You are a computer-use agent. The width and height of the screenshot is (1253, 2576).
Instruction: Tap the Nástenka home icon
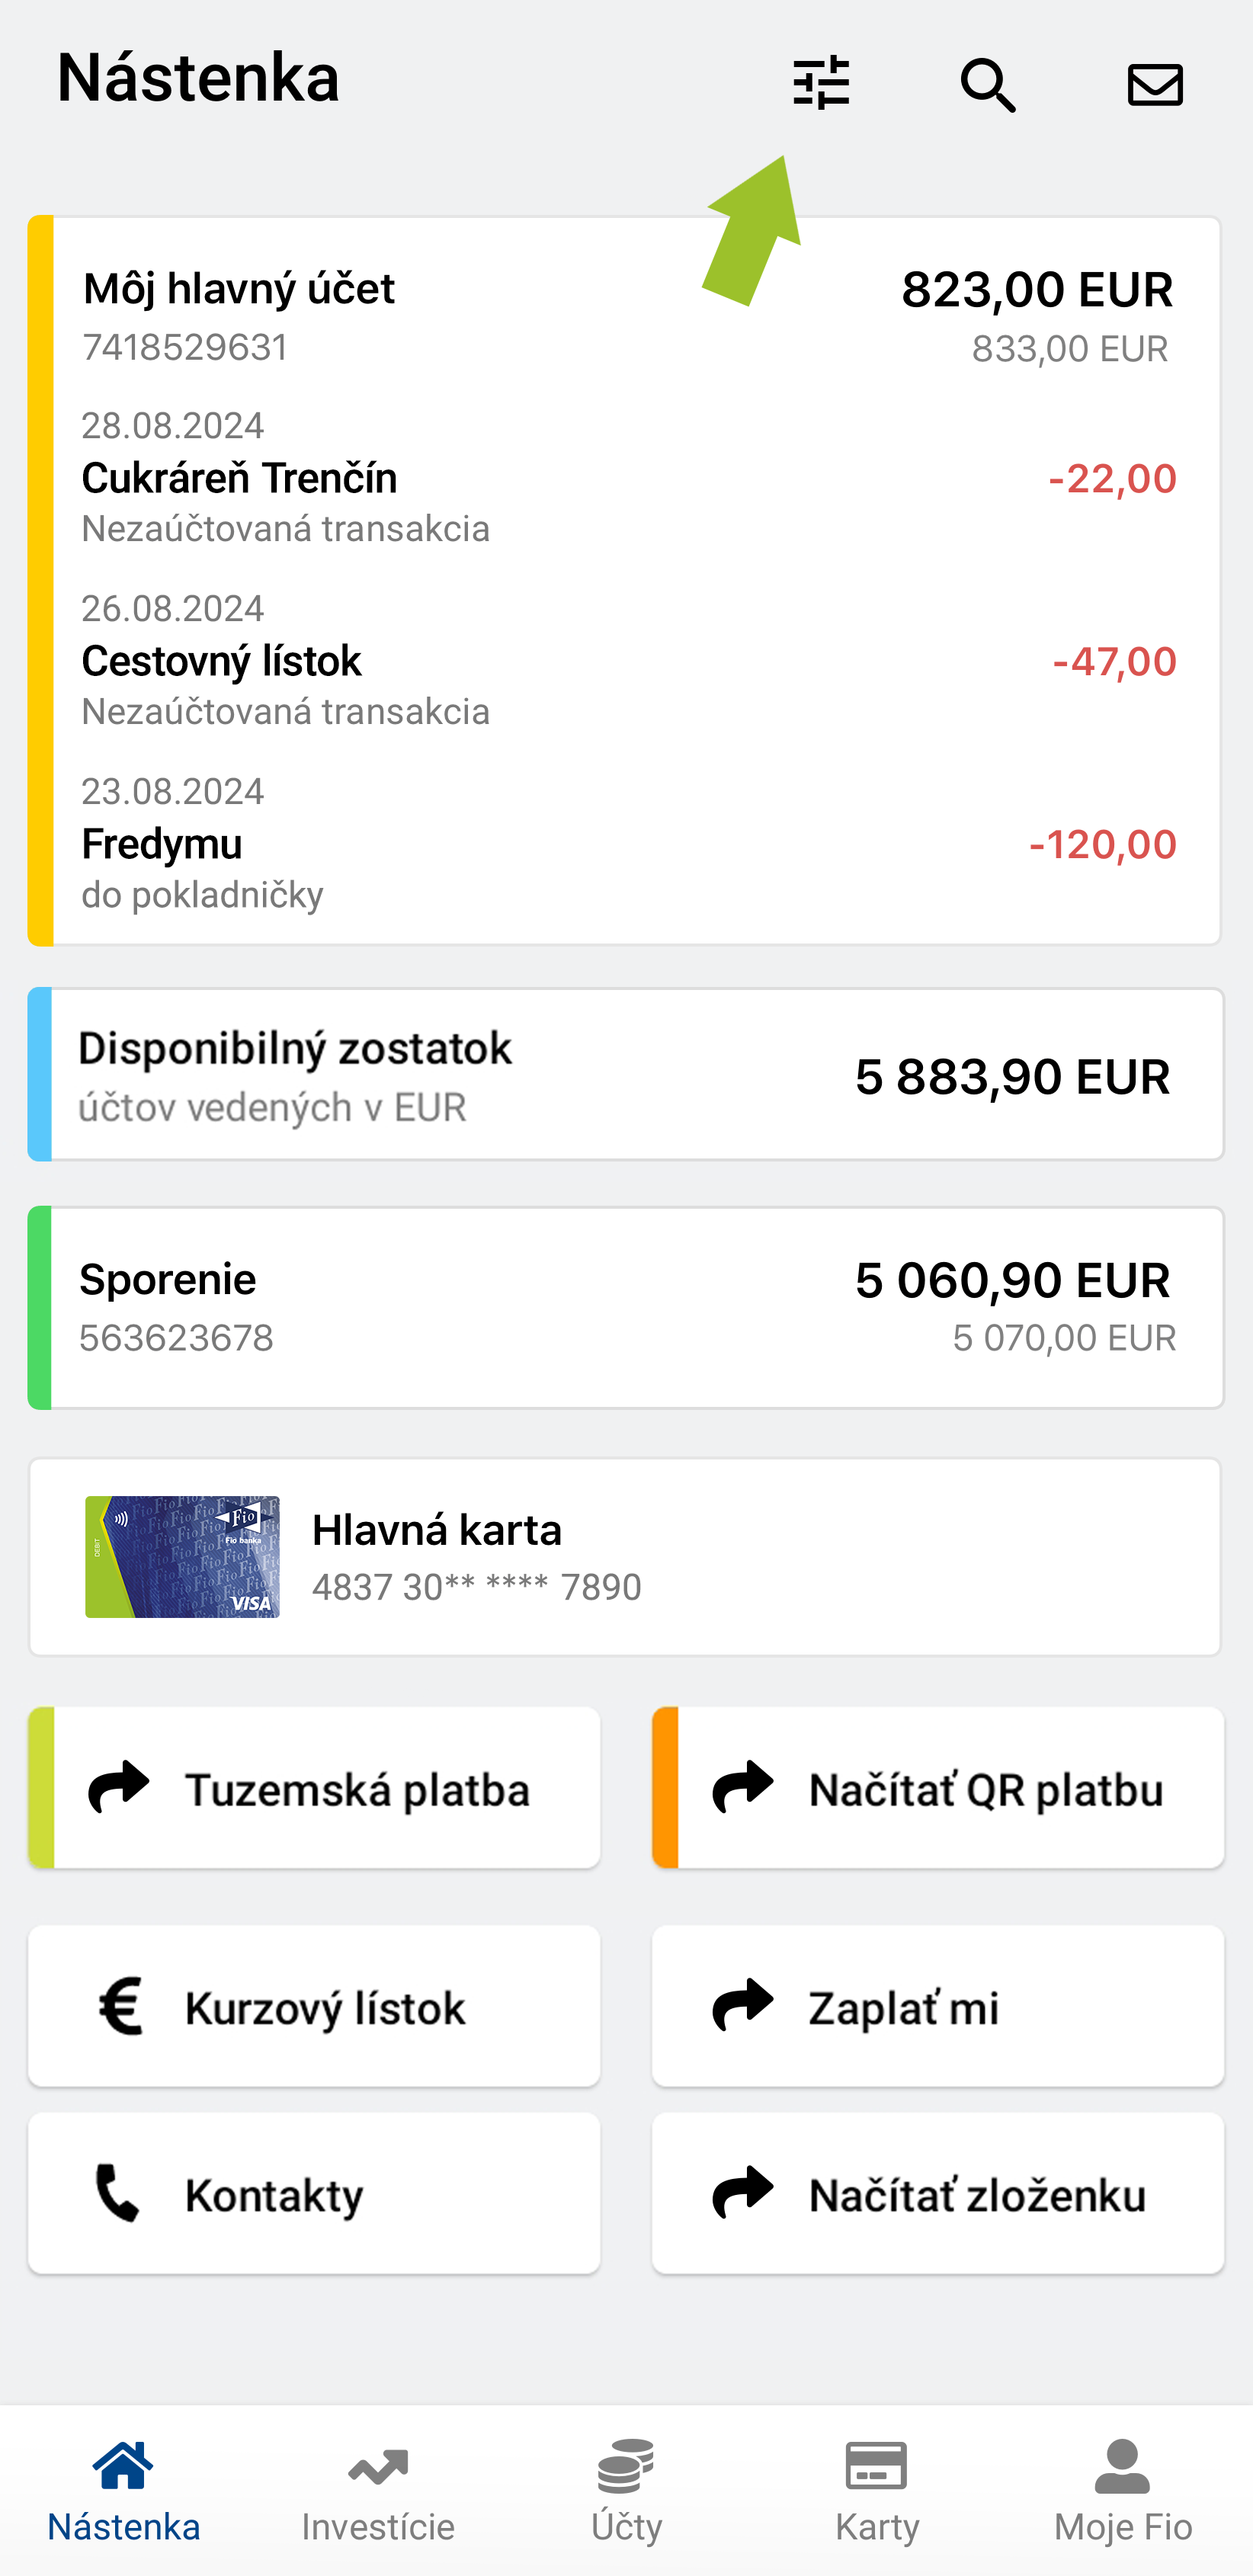point(124,2466)
